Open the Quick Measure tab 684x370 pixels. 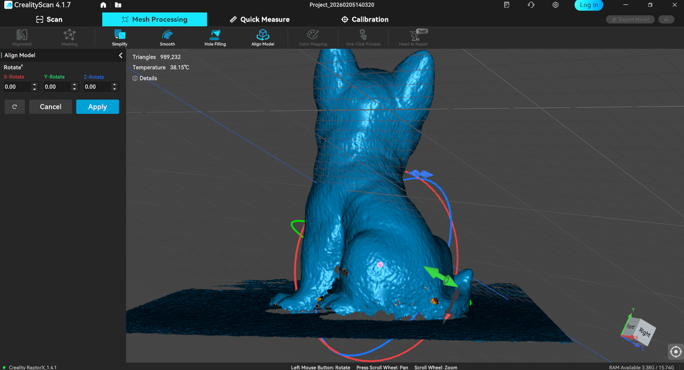coord(260,19)
